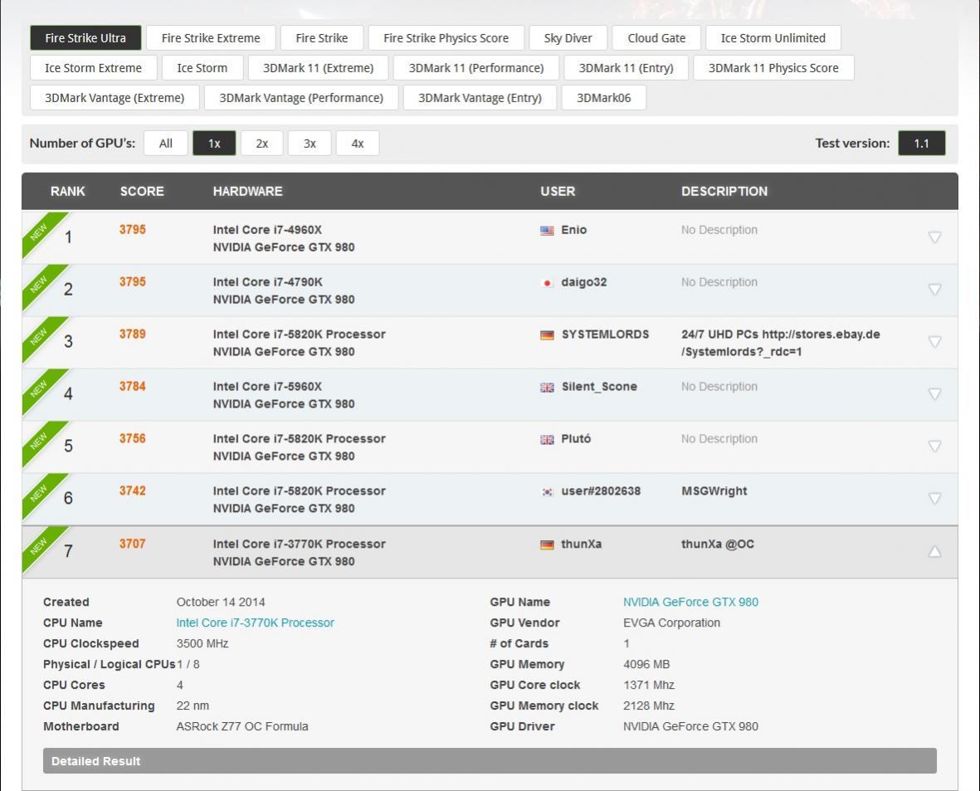Click the NEW ribbon on rank 4

40,388
